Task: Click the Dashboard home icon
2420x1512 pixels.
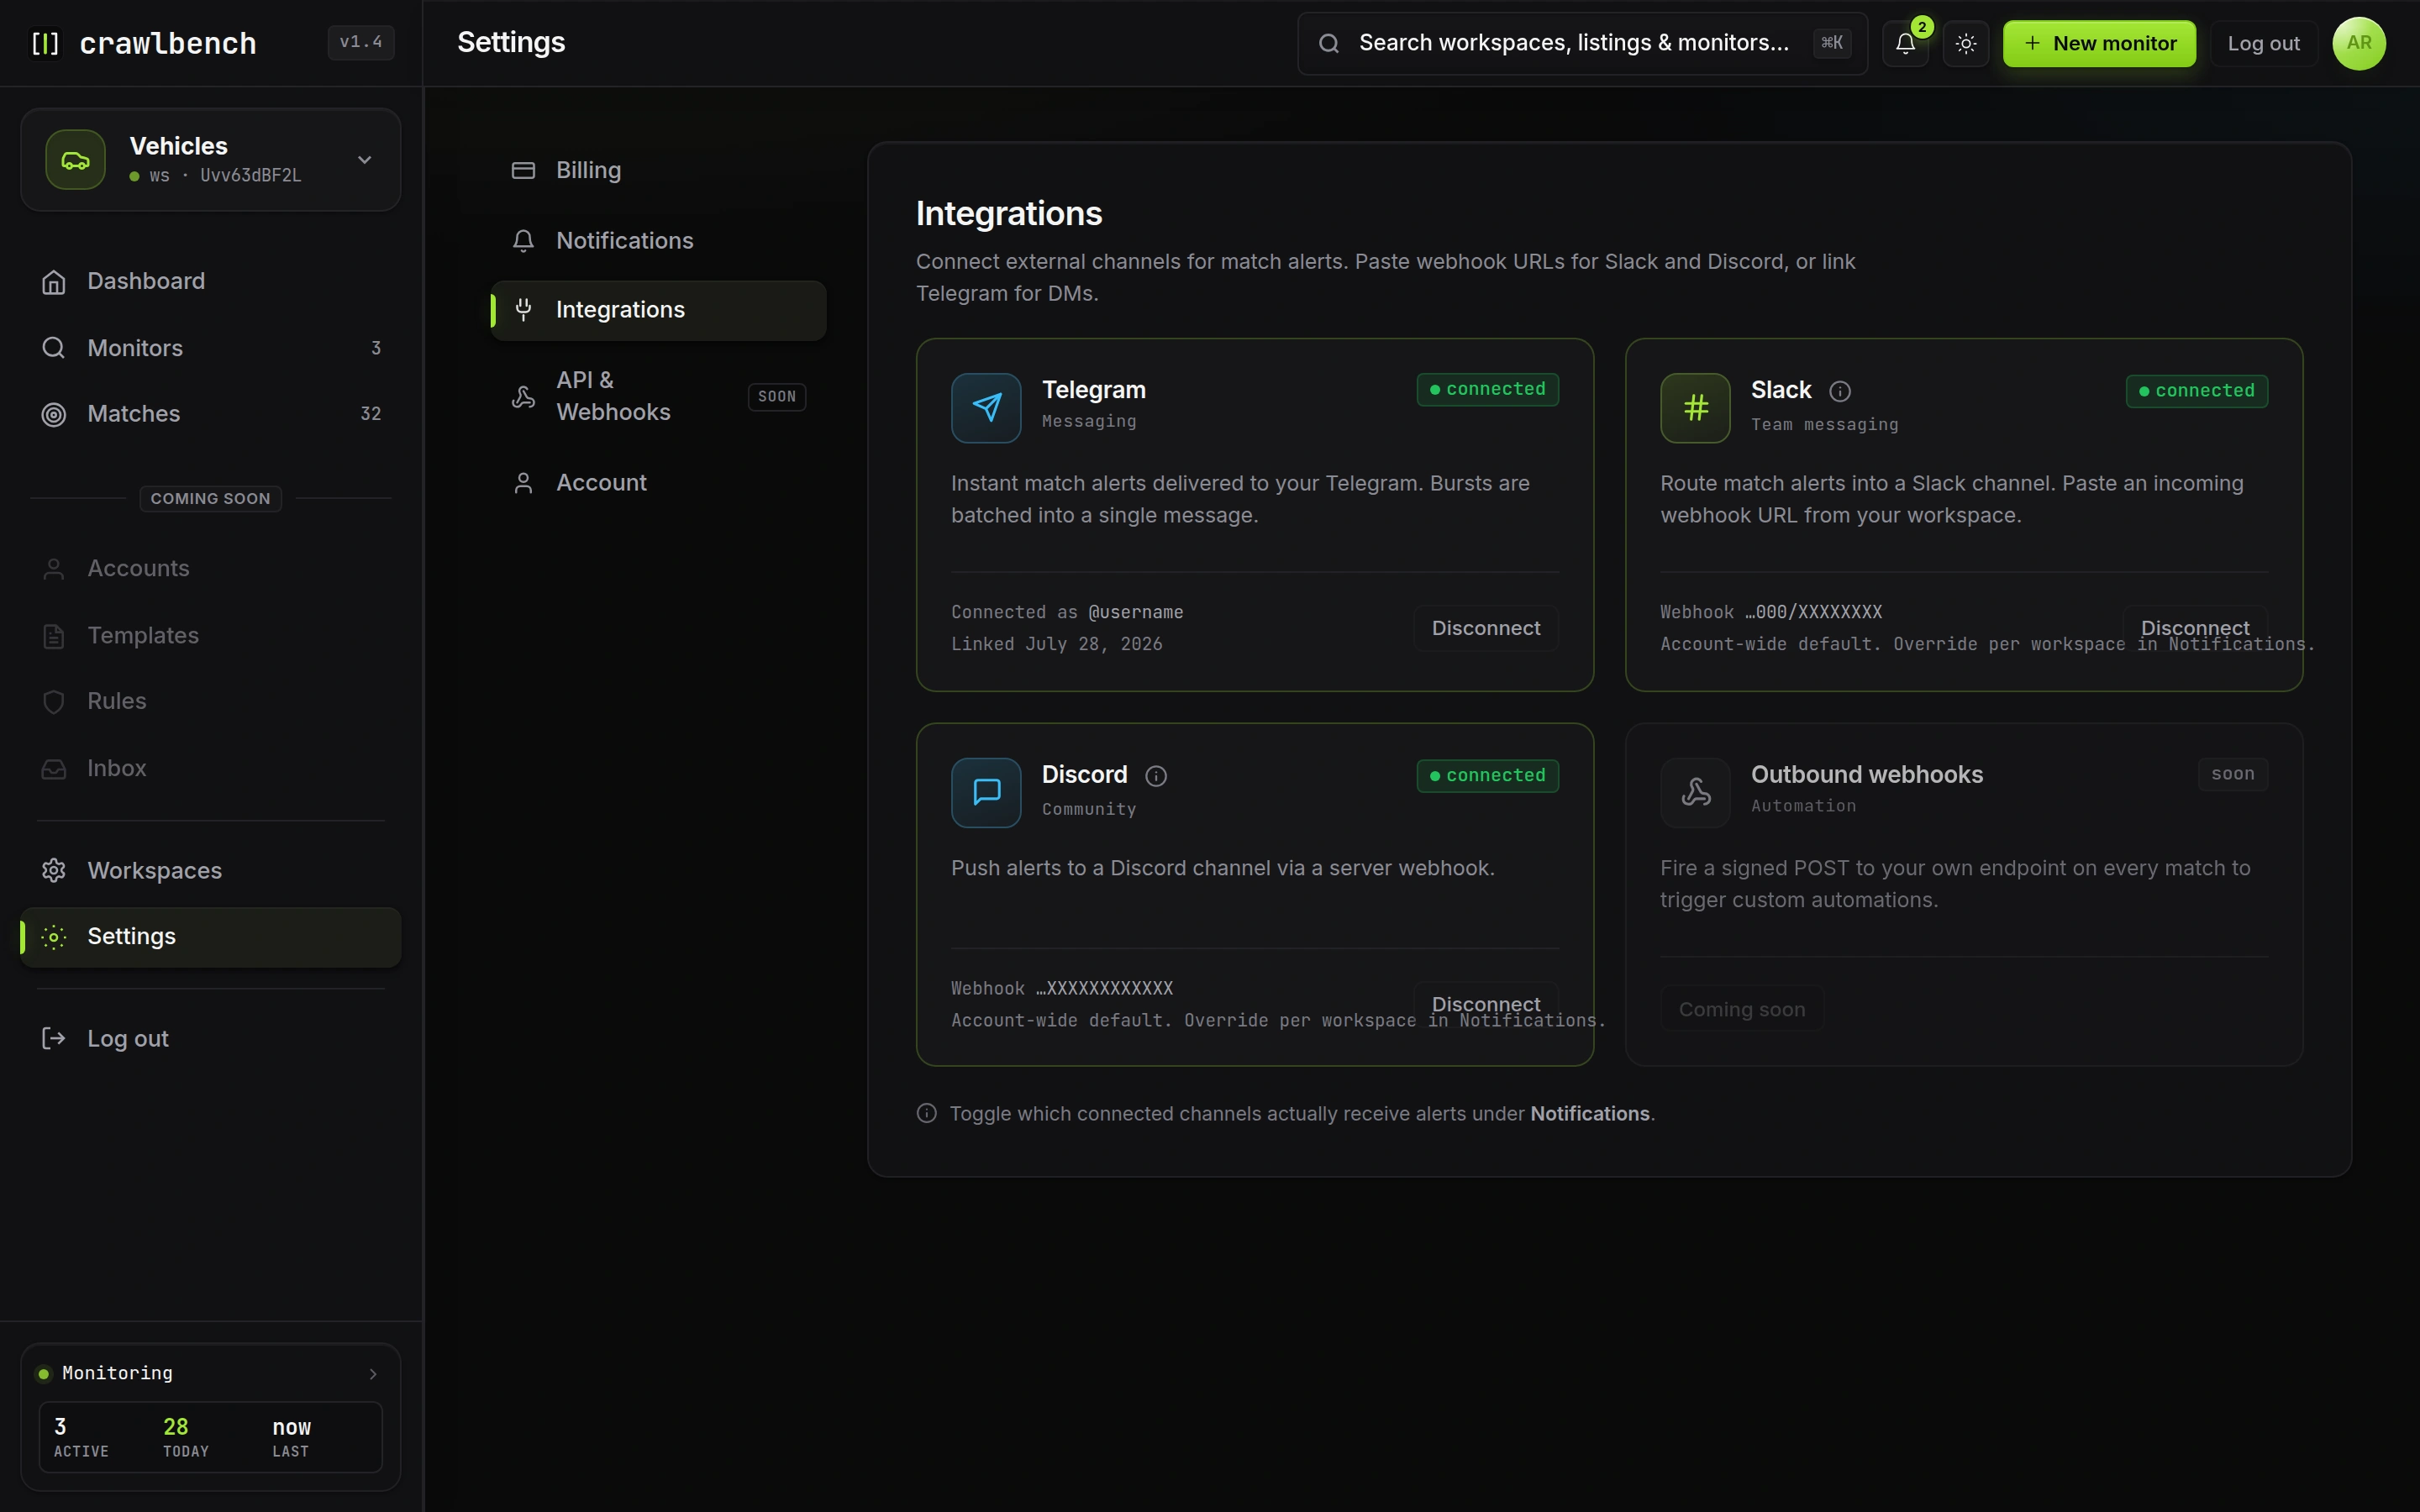Action: click(x=54, y=282)
